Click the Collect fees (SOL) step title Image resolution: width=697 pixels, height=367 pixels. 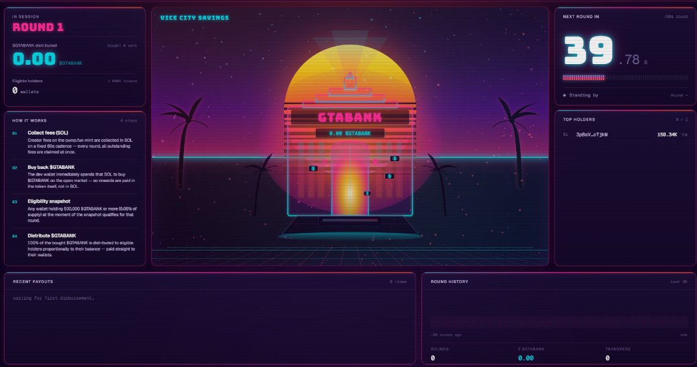[x=47, y=133]
